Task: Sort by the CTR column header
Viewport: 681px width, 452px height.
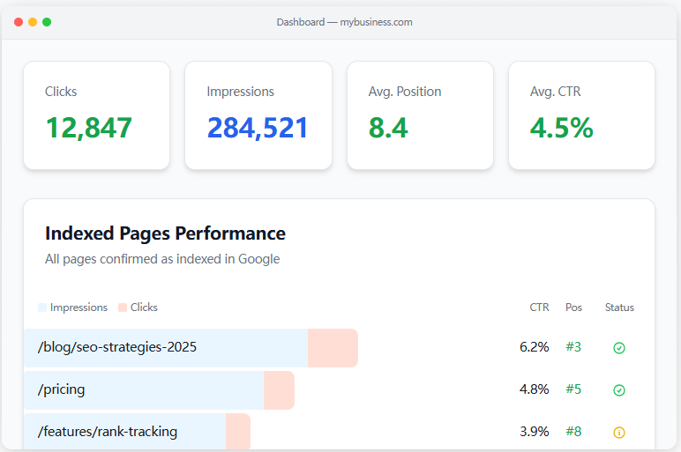Action: 539,308
